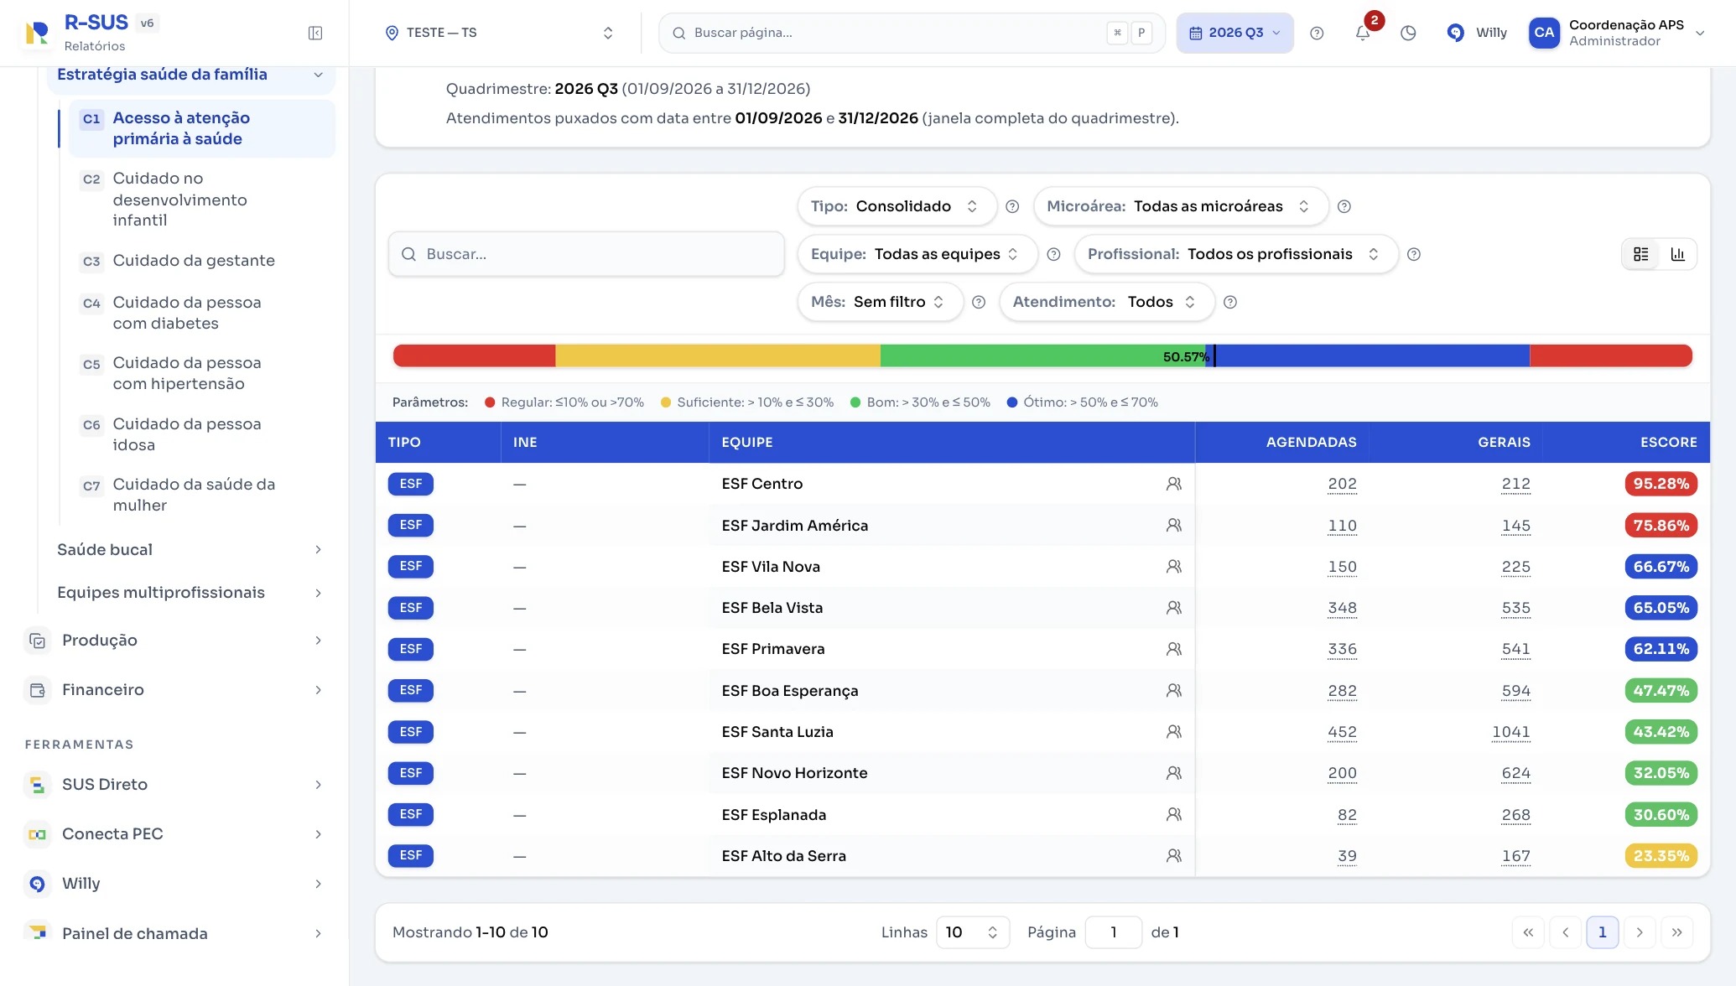Click the 50.57% score progress bar
Screen dimensions: 1736x986
click(1042, 355)
